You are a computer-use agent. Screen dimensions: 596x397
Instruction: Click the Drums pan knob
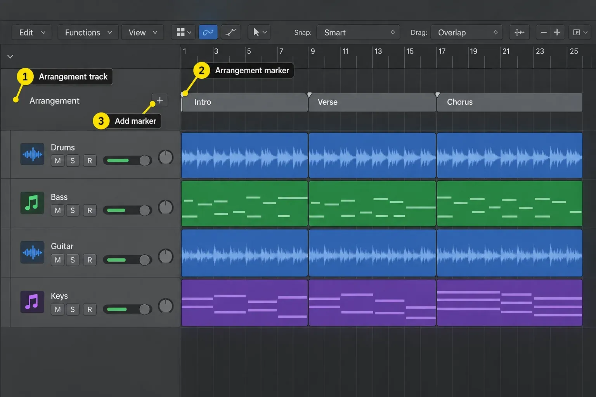click(x=166, y=157)
